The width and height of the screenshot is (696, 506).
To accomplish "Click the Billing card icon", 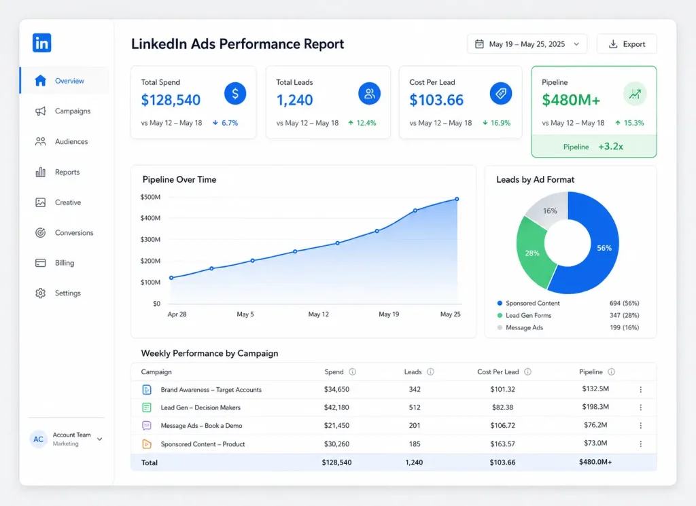I will pyautogui.click(x=40, y=263).
